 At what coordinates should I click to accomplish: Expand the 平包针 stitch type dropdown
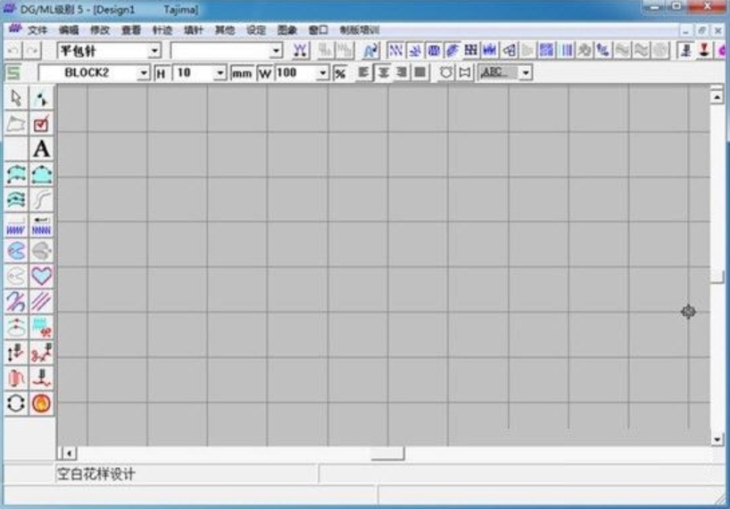point(154,52)
